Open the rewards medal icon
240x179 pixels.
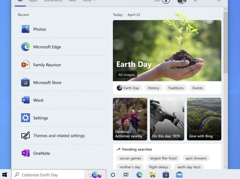pyautogui.click(x=166, y=1)
